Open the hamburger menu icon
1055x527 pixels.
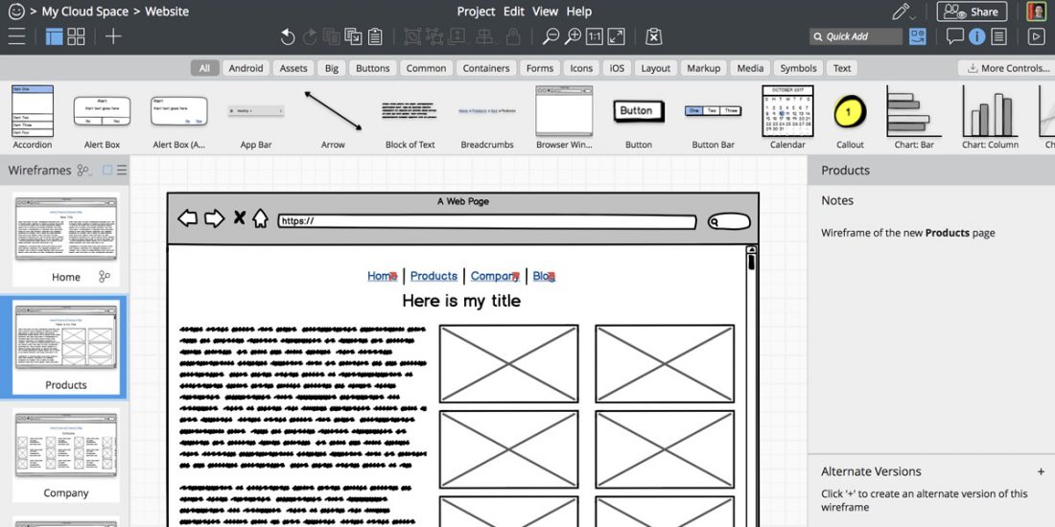[16, 36]
